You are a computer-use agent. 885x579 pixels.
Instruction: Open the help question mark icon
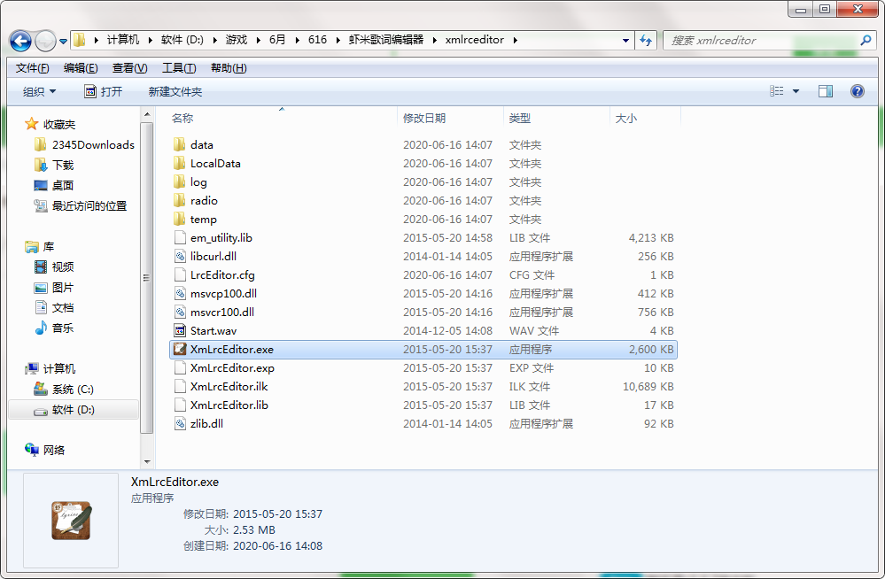click(x=857, y=91)
